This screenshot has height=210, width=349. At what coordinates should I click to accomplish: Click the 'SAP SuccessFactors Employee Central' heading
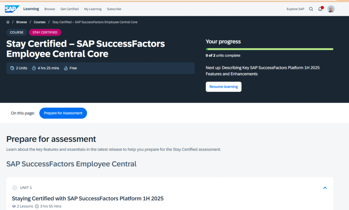click(x=72, y=164)
